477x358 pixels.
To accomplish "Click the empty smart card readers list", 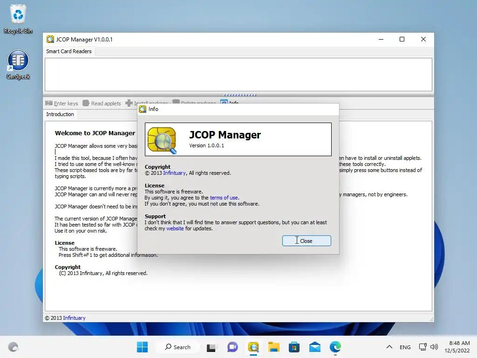I will click(x=238, y=75).
